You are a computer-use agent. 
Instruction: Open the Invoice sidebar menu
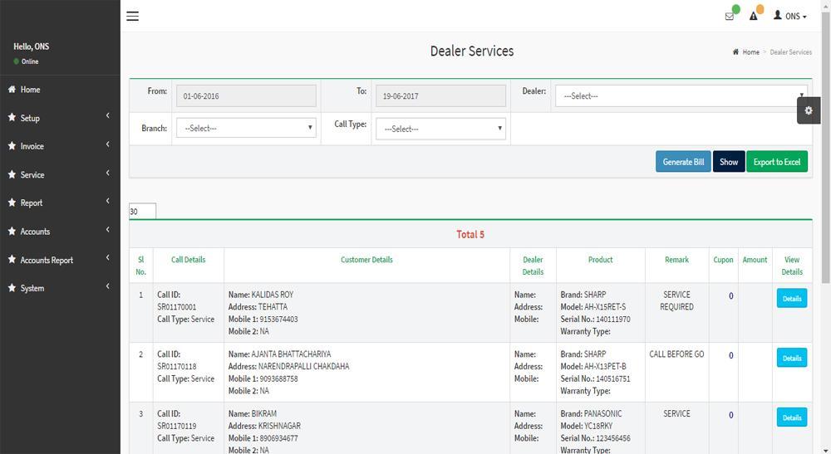pos(32,146)
